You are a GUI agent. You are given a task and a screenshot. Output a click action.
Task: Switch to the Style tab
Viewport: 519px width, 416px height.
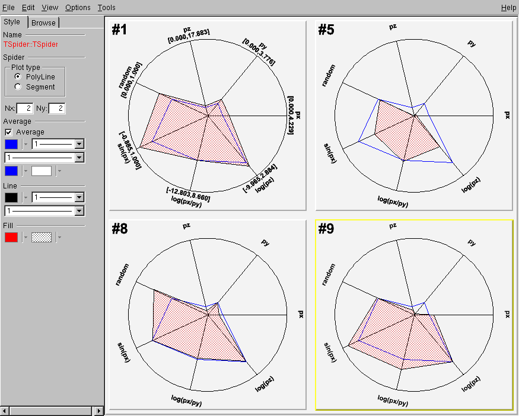pos(12,22)
